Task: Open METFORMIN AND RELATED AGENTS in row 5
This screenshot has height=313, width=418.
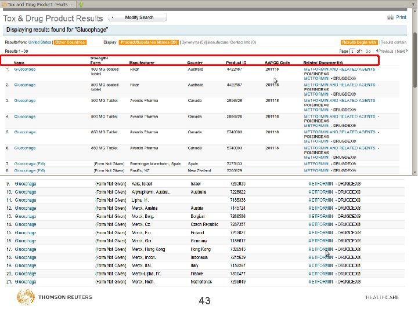Action: pos(340,132)
